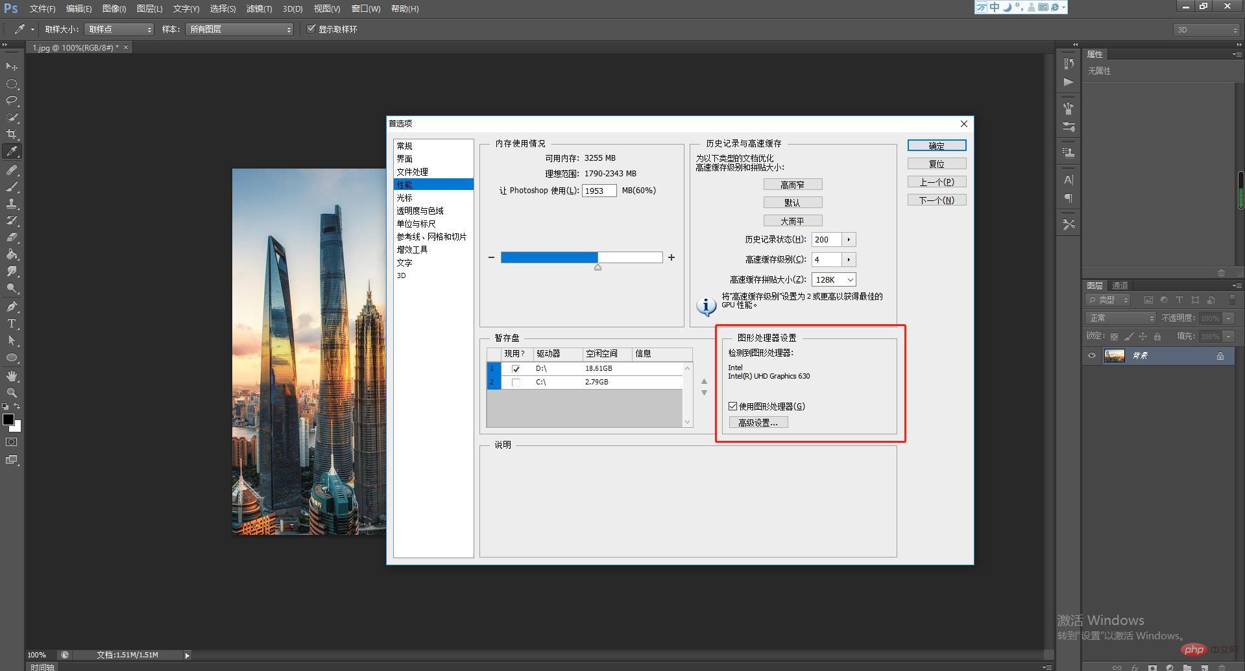Viewport: 1245px width, 671px height.
Task: Select the Hand tool
Action: pyautogui.click(x=12, y=376)
